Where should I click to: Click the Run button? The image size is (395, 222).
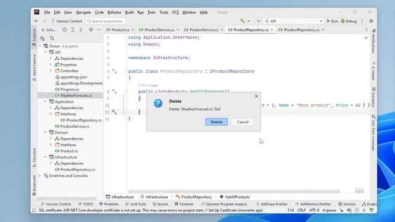click(332, 21)
